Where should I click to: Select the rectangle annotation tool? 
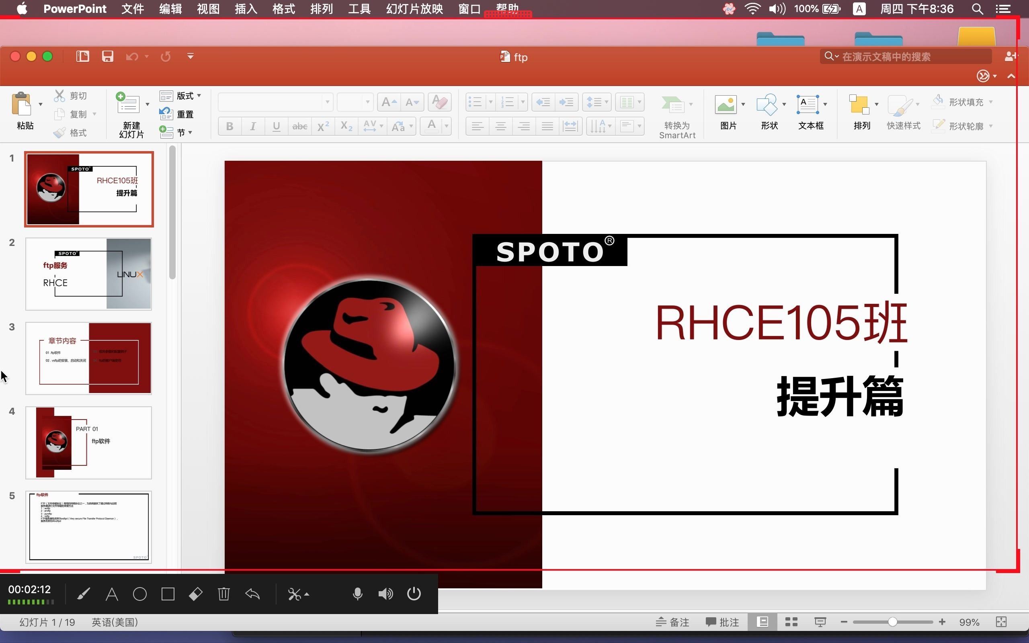(x=168, y=594)
